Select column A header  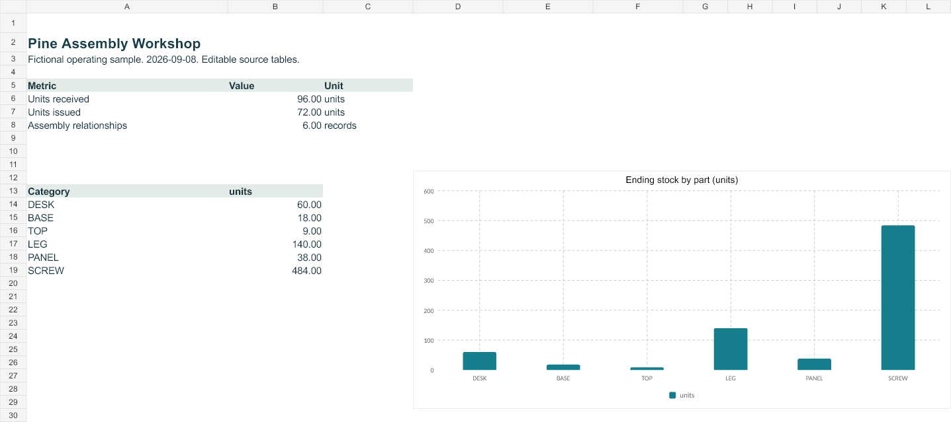tap(127, 7)
